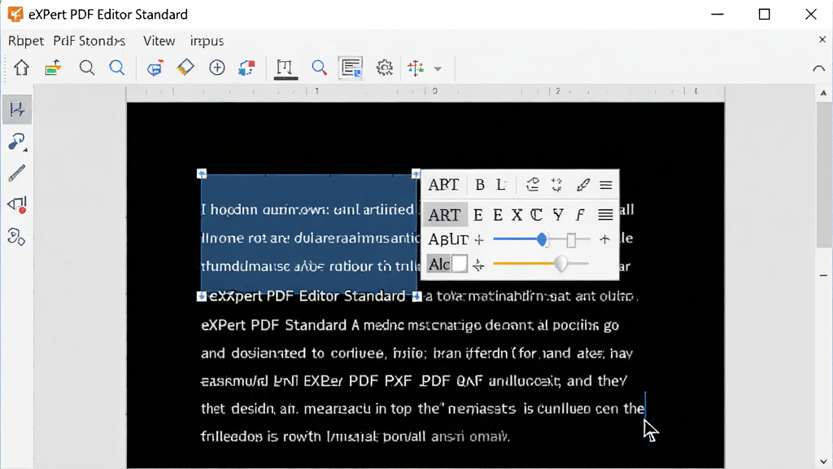This screenshot has width=833, height=469.
Task: Select the edit selection tool in sidebar
Action: [x=16, y=110]
